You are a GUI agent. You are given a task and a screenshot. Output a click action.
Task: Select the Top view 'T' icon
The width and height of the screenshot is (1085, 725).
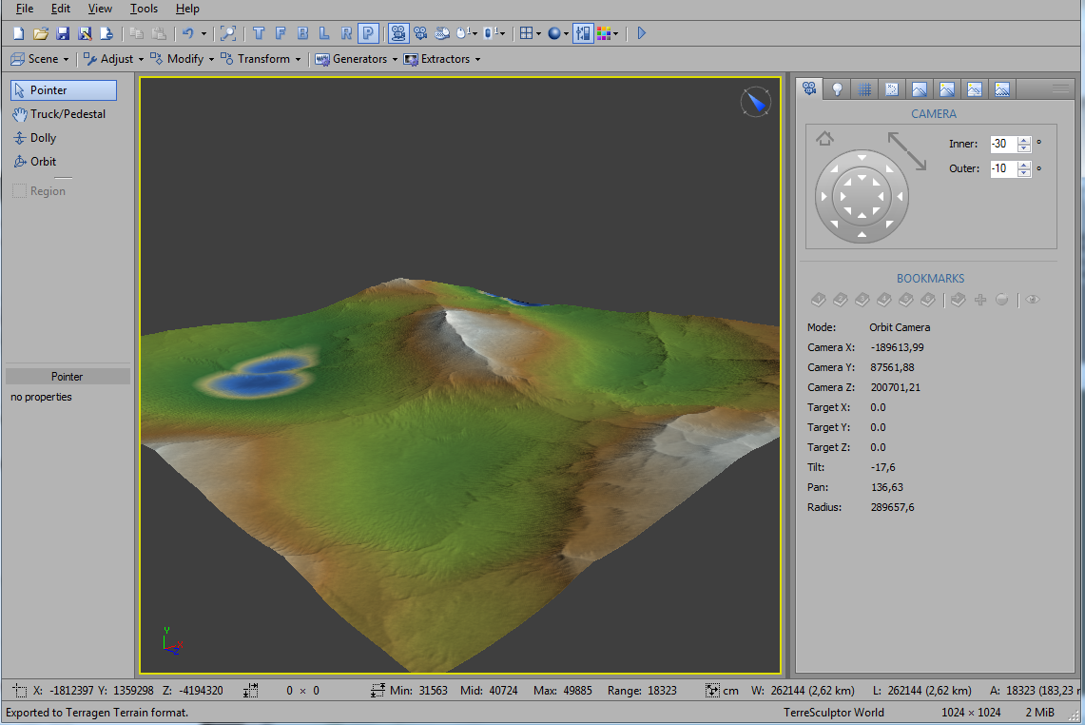click(259, 33)
